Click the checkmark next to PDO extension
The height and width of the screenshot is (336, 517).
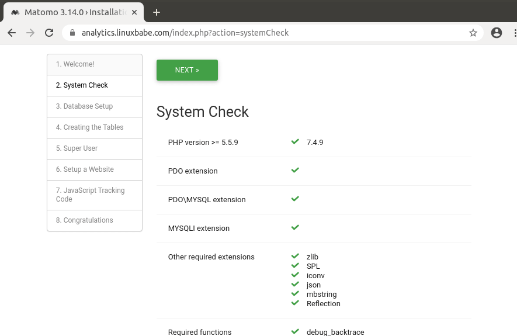tap(295, 170)
